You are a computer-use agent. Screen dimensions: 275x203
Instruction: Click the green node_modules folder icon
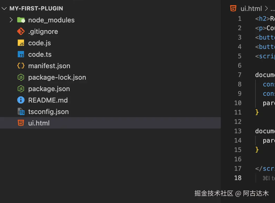click(x=21, y=20)
